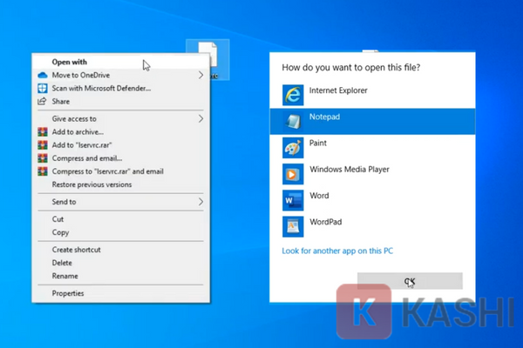523x348 pixels.
Task: Expand the Move to OneDrive submenu arrow
Action: click(x=201, y=76)
